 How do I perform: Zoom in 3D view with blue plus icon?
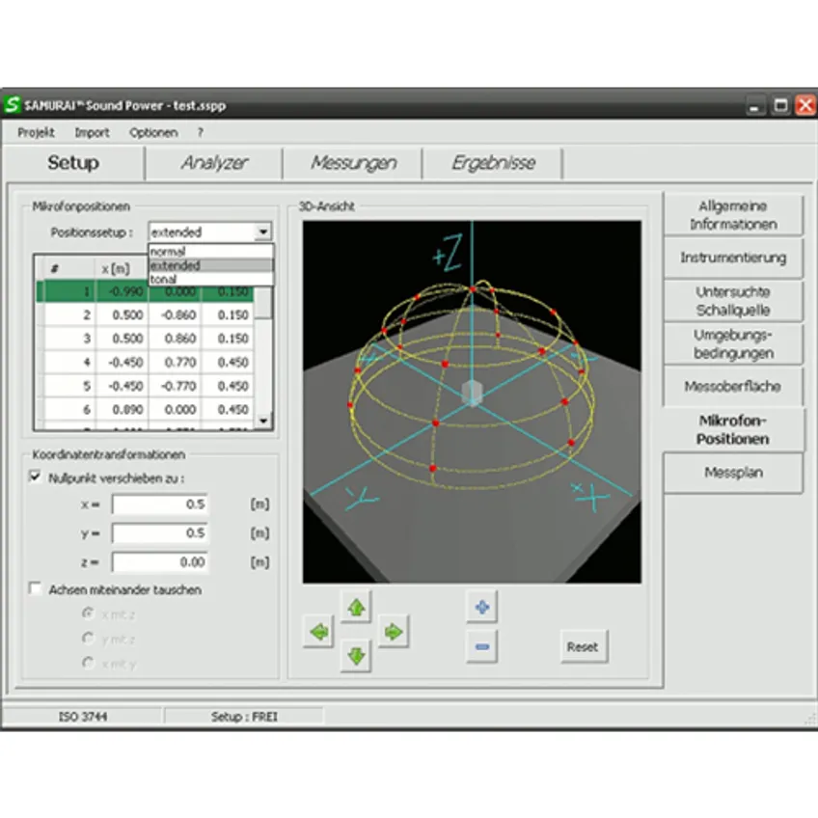click(x=482, y=607)
